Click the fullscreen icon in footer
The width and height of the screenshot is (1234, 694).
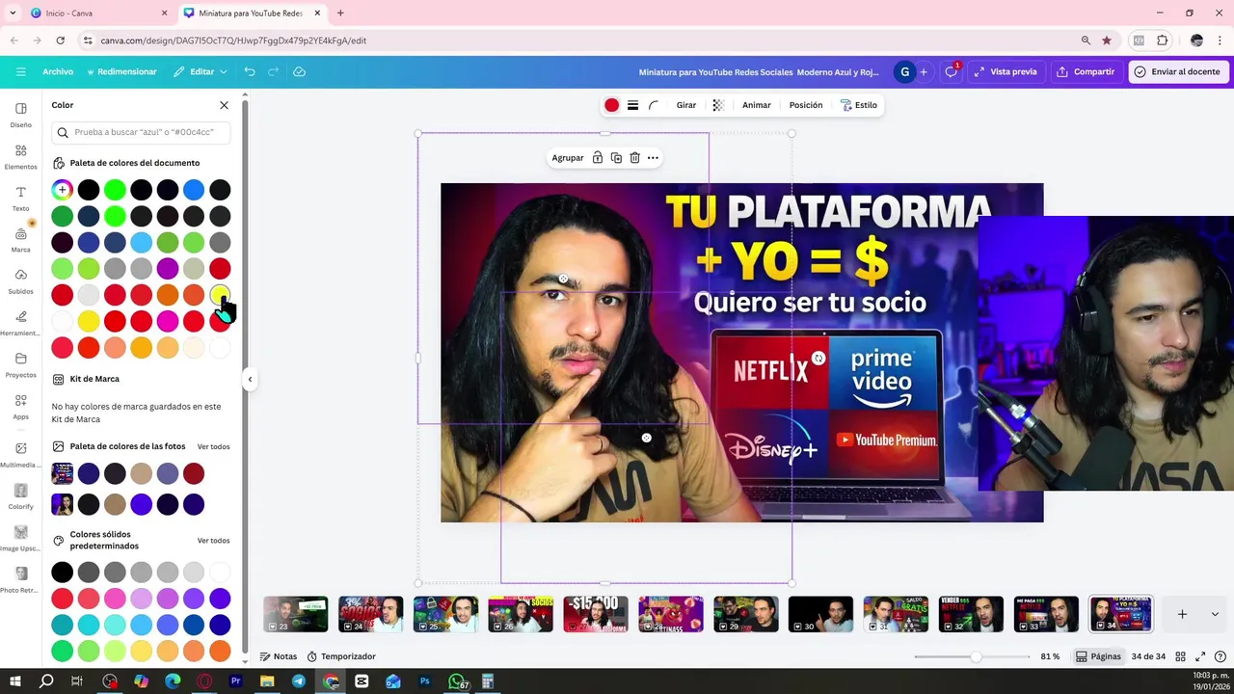pyautogui.click(x=1200, y=656)
